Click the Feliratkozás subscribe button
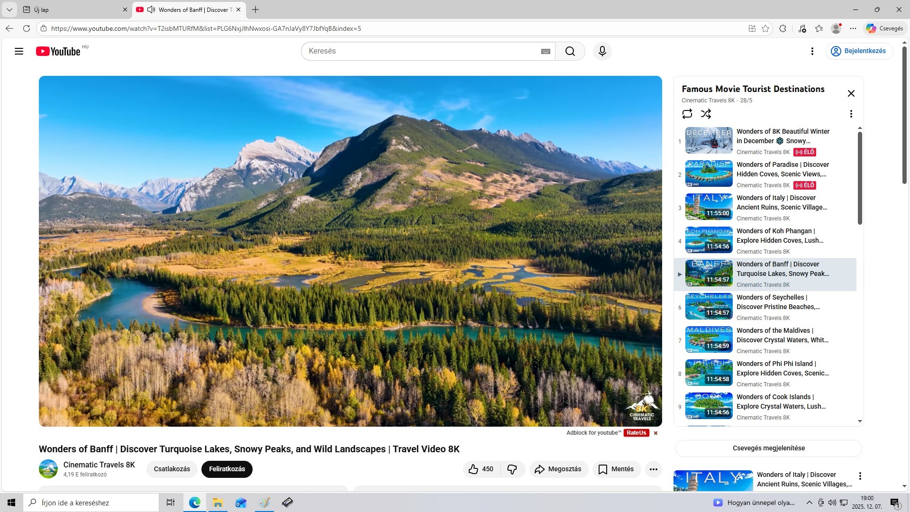Viewport: 910px width, 512px height. 227,469
